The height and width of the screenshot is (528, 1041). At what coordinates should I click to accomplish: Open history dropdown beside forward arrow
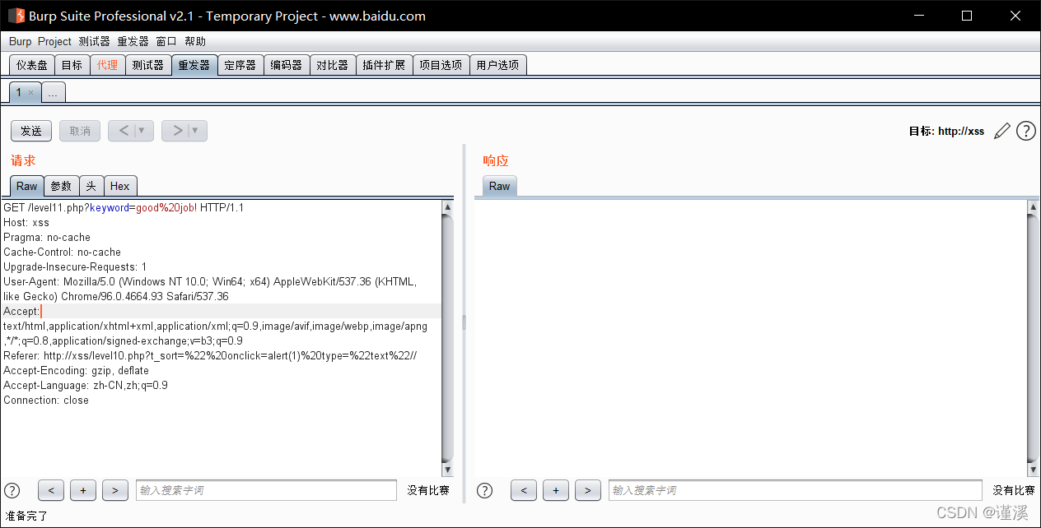pos(197,131)
